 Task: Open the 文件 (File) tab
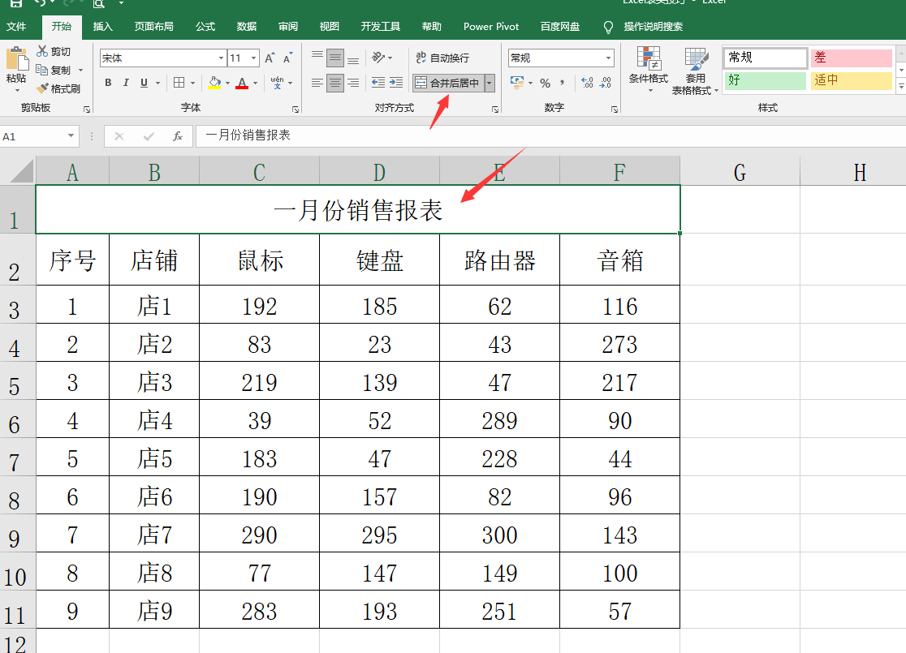click(x=16, y=27)
